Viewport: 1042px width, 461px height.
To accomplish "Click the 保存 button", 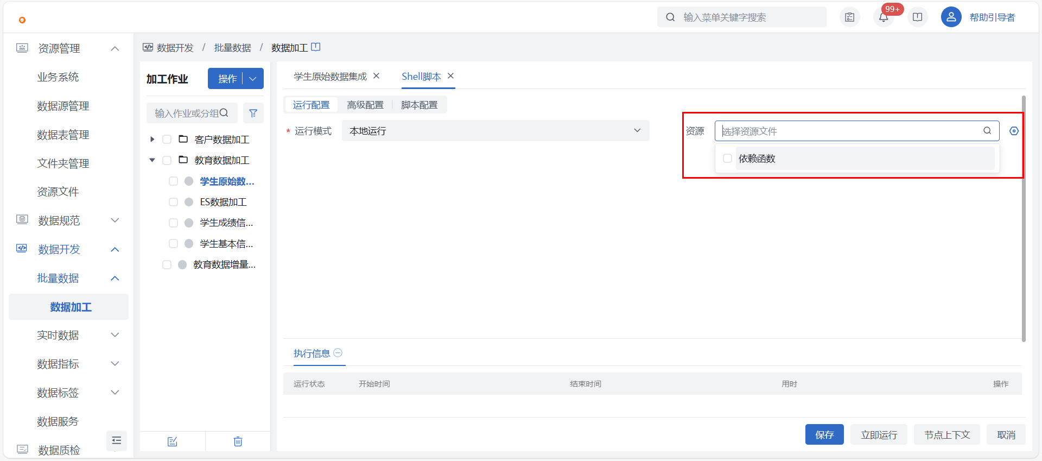I will (x=824, y=434).
